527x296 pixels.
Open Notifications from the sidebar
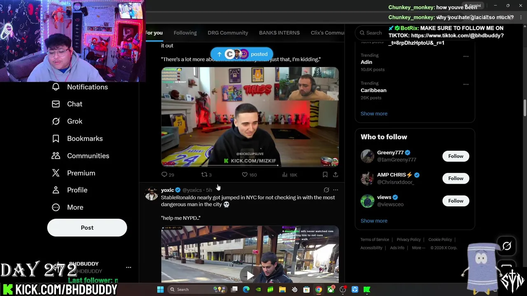tap(80, 87)
